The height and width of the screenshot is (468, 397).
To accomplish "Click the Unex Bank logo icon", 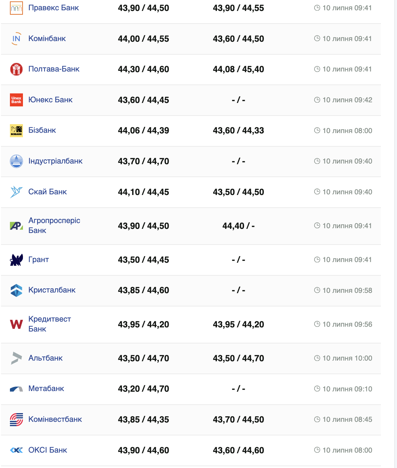I will click(x=16, y=100).
